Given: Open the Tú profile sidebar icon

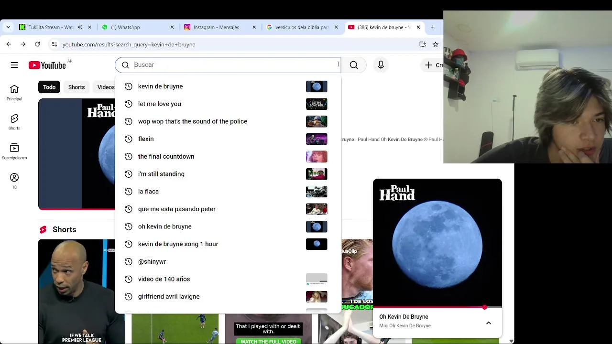Looking at the screenshot, I should (x=14, y=181).
